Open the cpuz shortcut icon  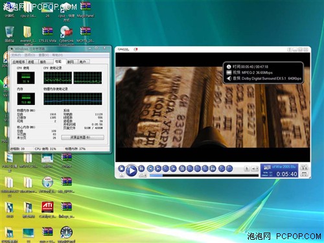coord(66,12)
